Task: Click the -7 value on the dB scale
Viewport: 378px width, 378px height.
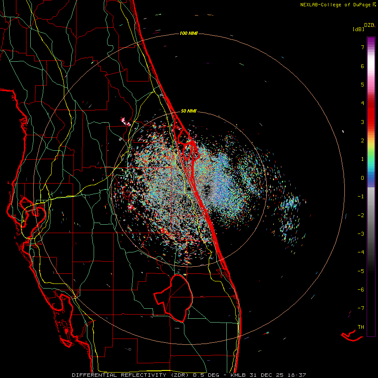Action: [x=361, y=308]
